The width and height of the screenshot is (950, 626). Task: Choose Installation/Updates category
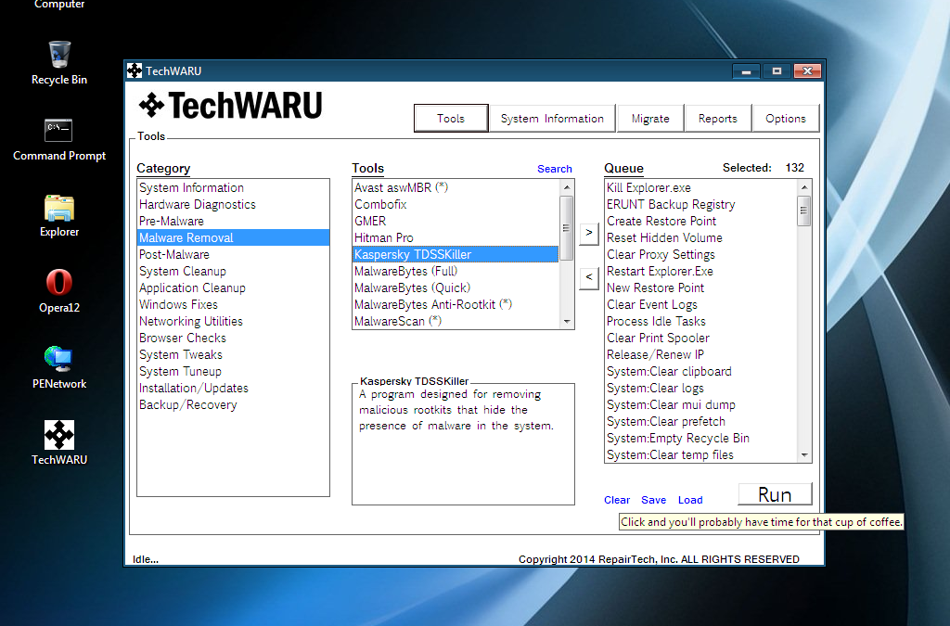click(x=233, y=388)
